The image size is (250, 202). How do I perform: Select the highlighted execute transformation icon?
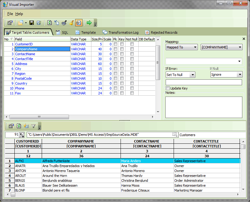(x=79, y=22)
